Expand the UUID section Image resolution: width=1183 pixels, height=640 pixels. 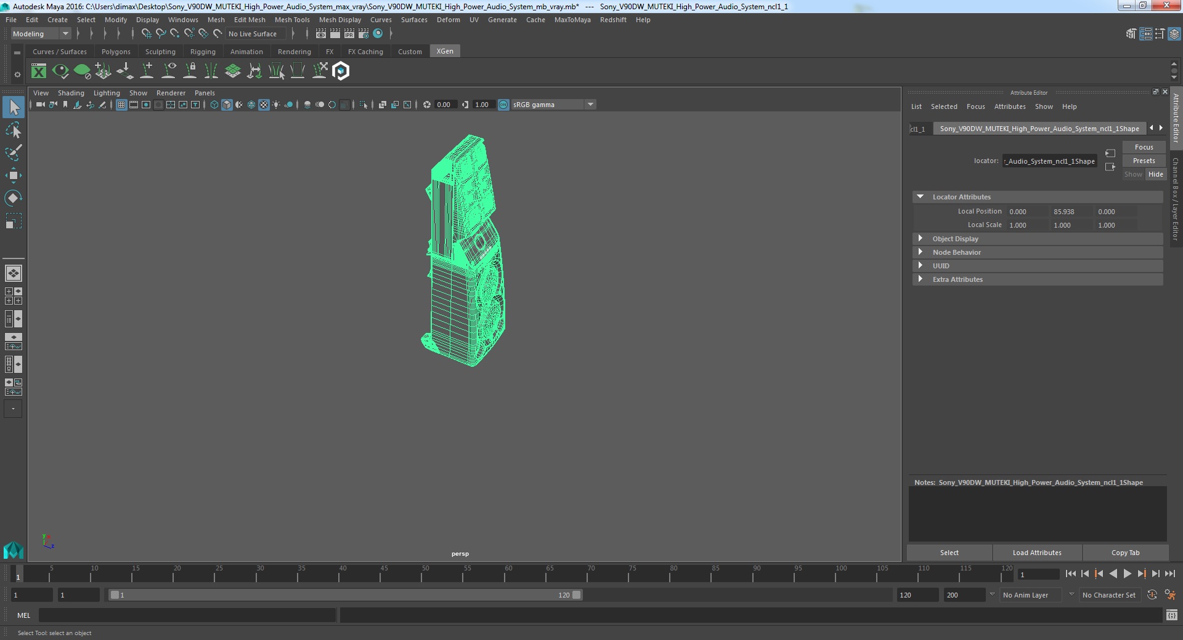[920, 266]
